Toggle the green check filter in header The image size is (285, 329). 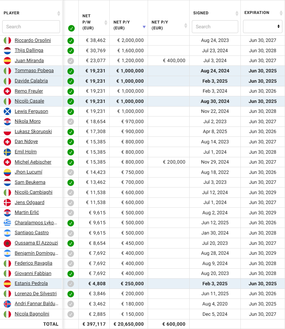click(71, 28)
